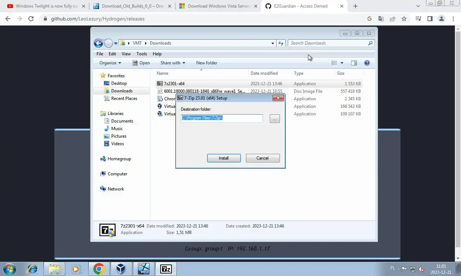Click the muted volume tray icon
This screenshot has height=276, width=461.
tap(421, 269)
